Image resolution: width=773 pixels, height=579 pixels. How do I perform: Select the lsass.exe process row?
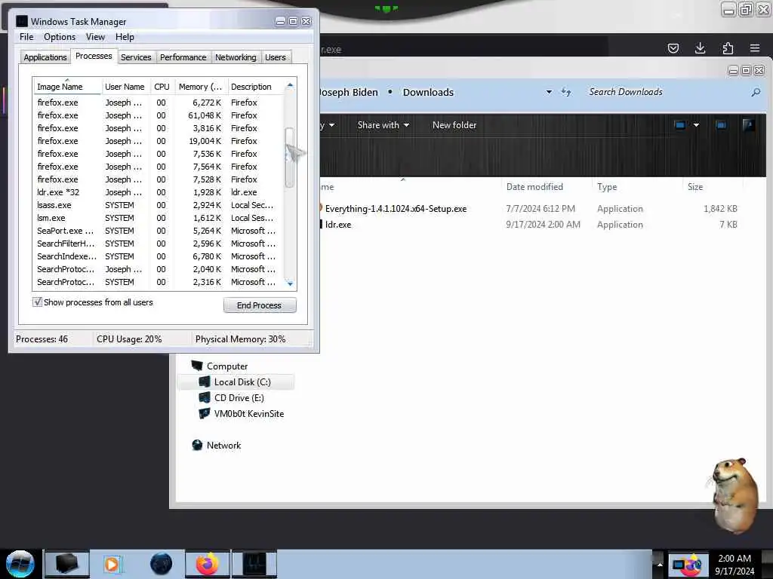tap(158, 205)
